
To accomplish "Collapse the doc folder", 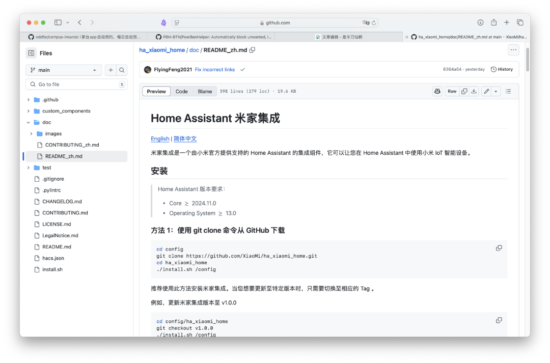I will click(x=29, y=122).
